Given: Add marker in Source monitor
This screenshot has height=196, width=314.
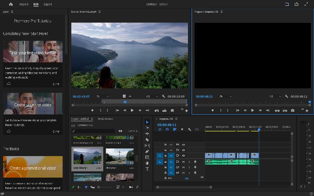Looking at the screenshot, I should point(92,110).
